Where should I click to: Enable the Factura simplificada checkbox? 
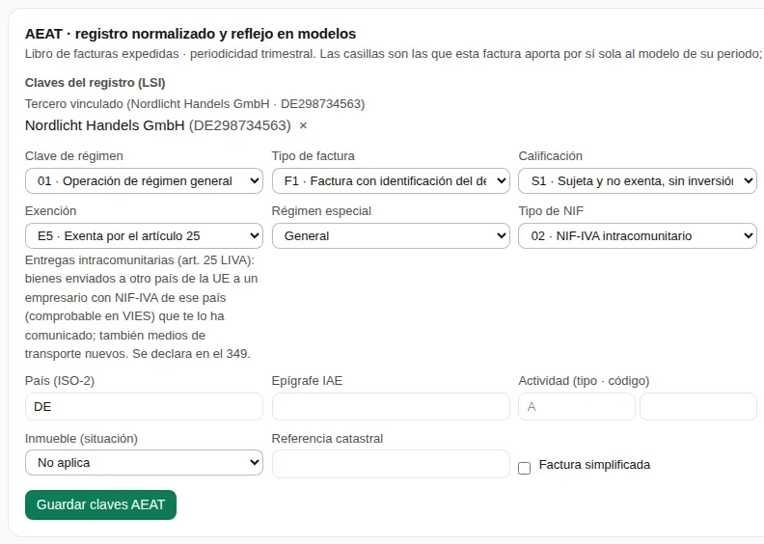pyautogui.click(x=524, y=468)
